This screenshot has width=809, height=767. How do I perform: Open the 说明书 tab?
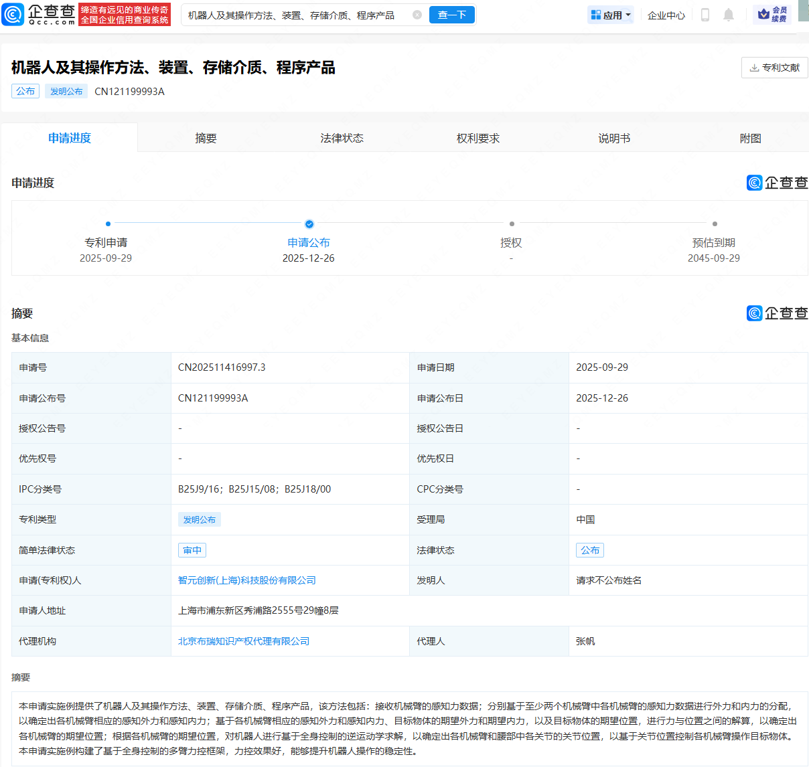[x=613, y=138]
